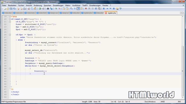Collapse the if-block fold at line 26

[x=10, y=35]
